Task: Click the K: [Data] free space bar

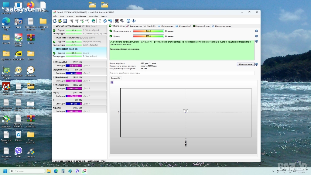Action: tap(73, 111)
